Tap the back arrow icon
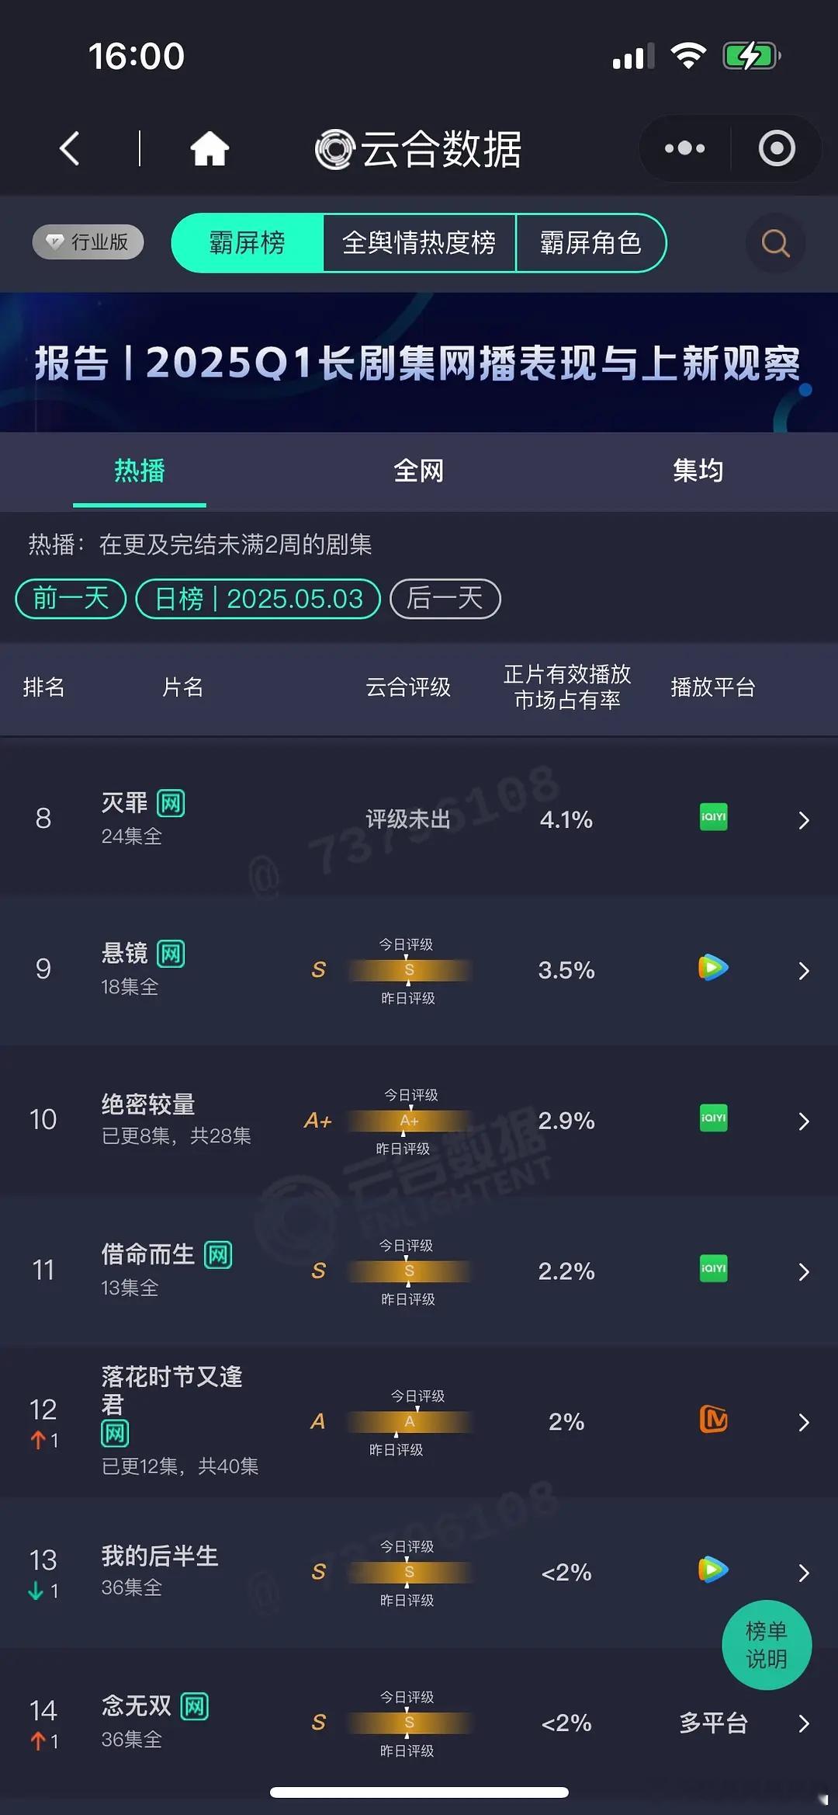 (70, 148)
